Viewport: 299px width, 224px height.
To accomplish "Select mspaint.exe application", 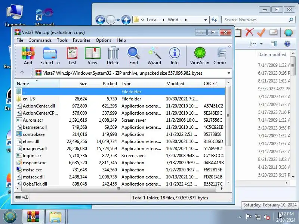I will point(120,163).
